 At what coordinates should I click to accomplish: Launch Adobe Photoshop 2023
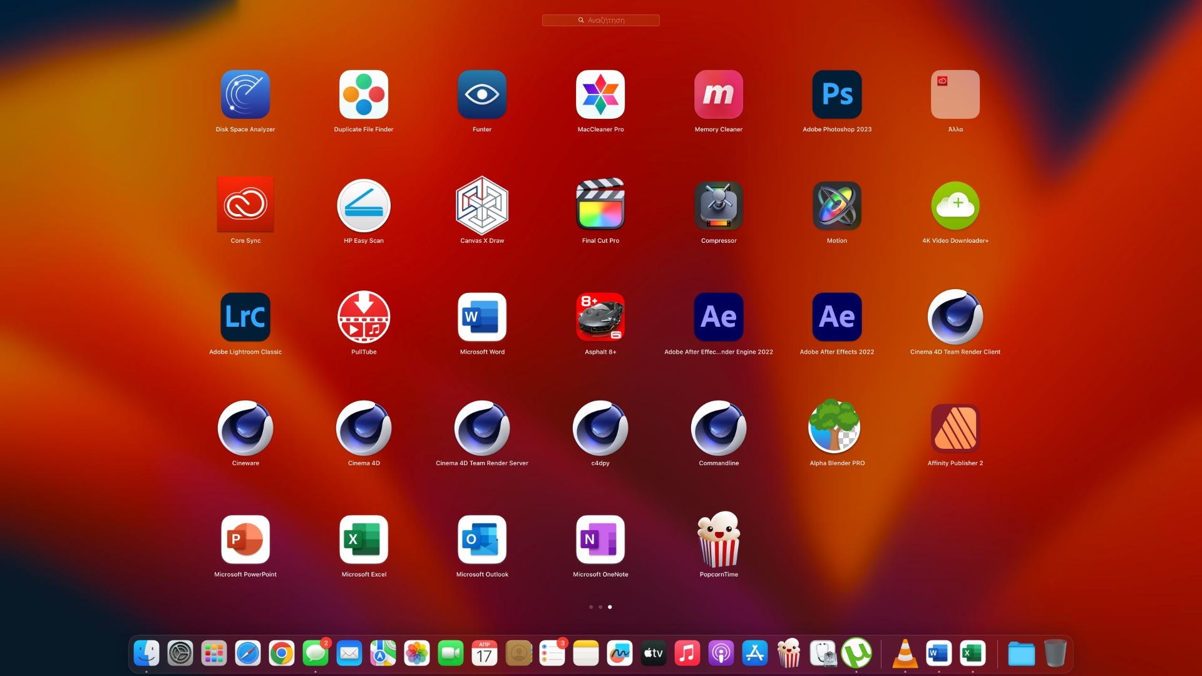point(837,95)
